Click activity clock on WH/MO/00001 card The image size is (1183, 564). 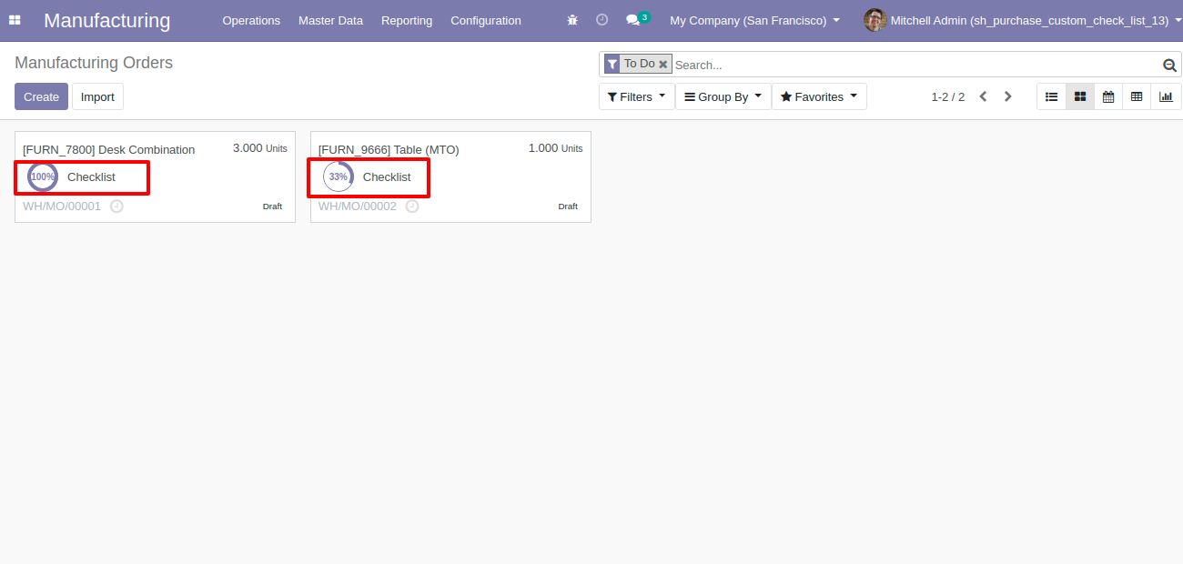(116, 206)
